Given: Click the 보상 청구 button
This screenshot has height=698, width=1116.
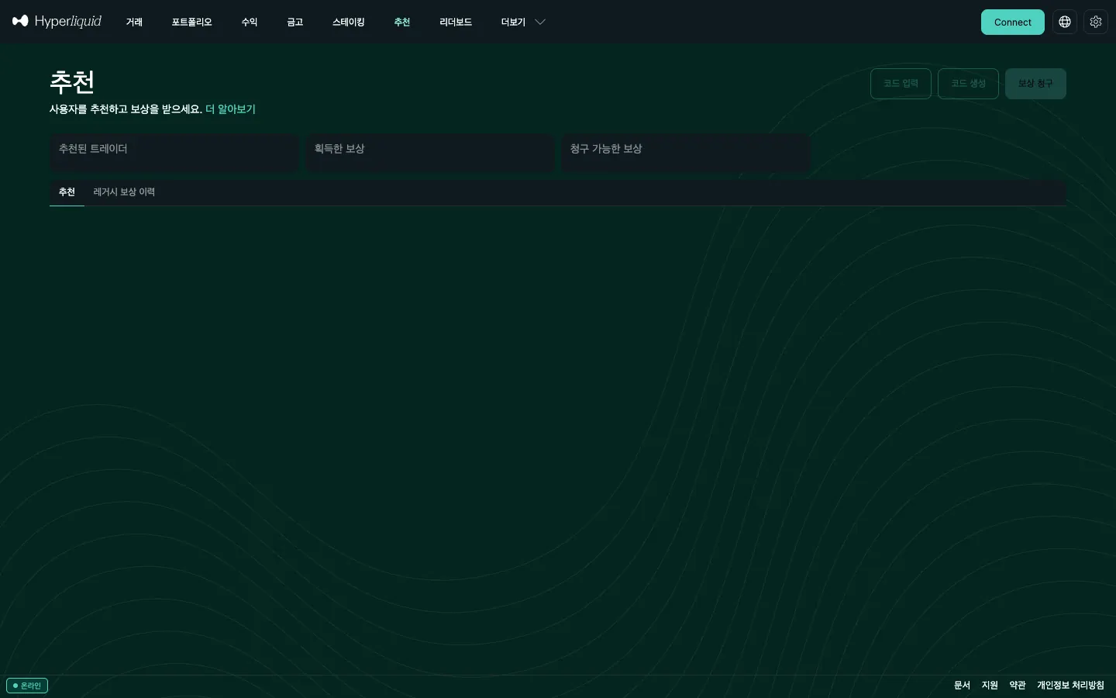Looking at the screenshot, I should click(x=1035, y=84).
